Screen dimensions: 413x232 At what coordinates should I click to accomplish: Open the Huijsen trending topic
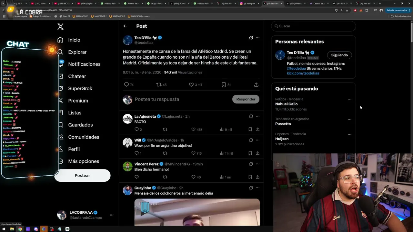[x=282, y=139]
